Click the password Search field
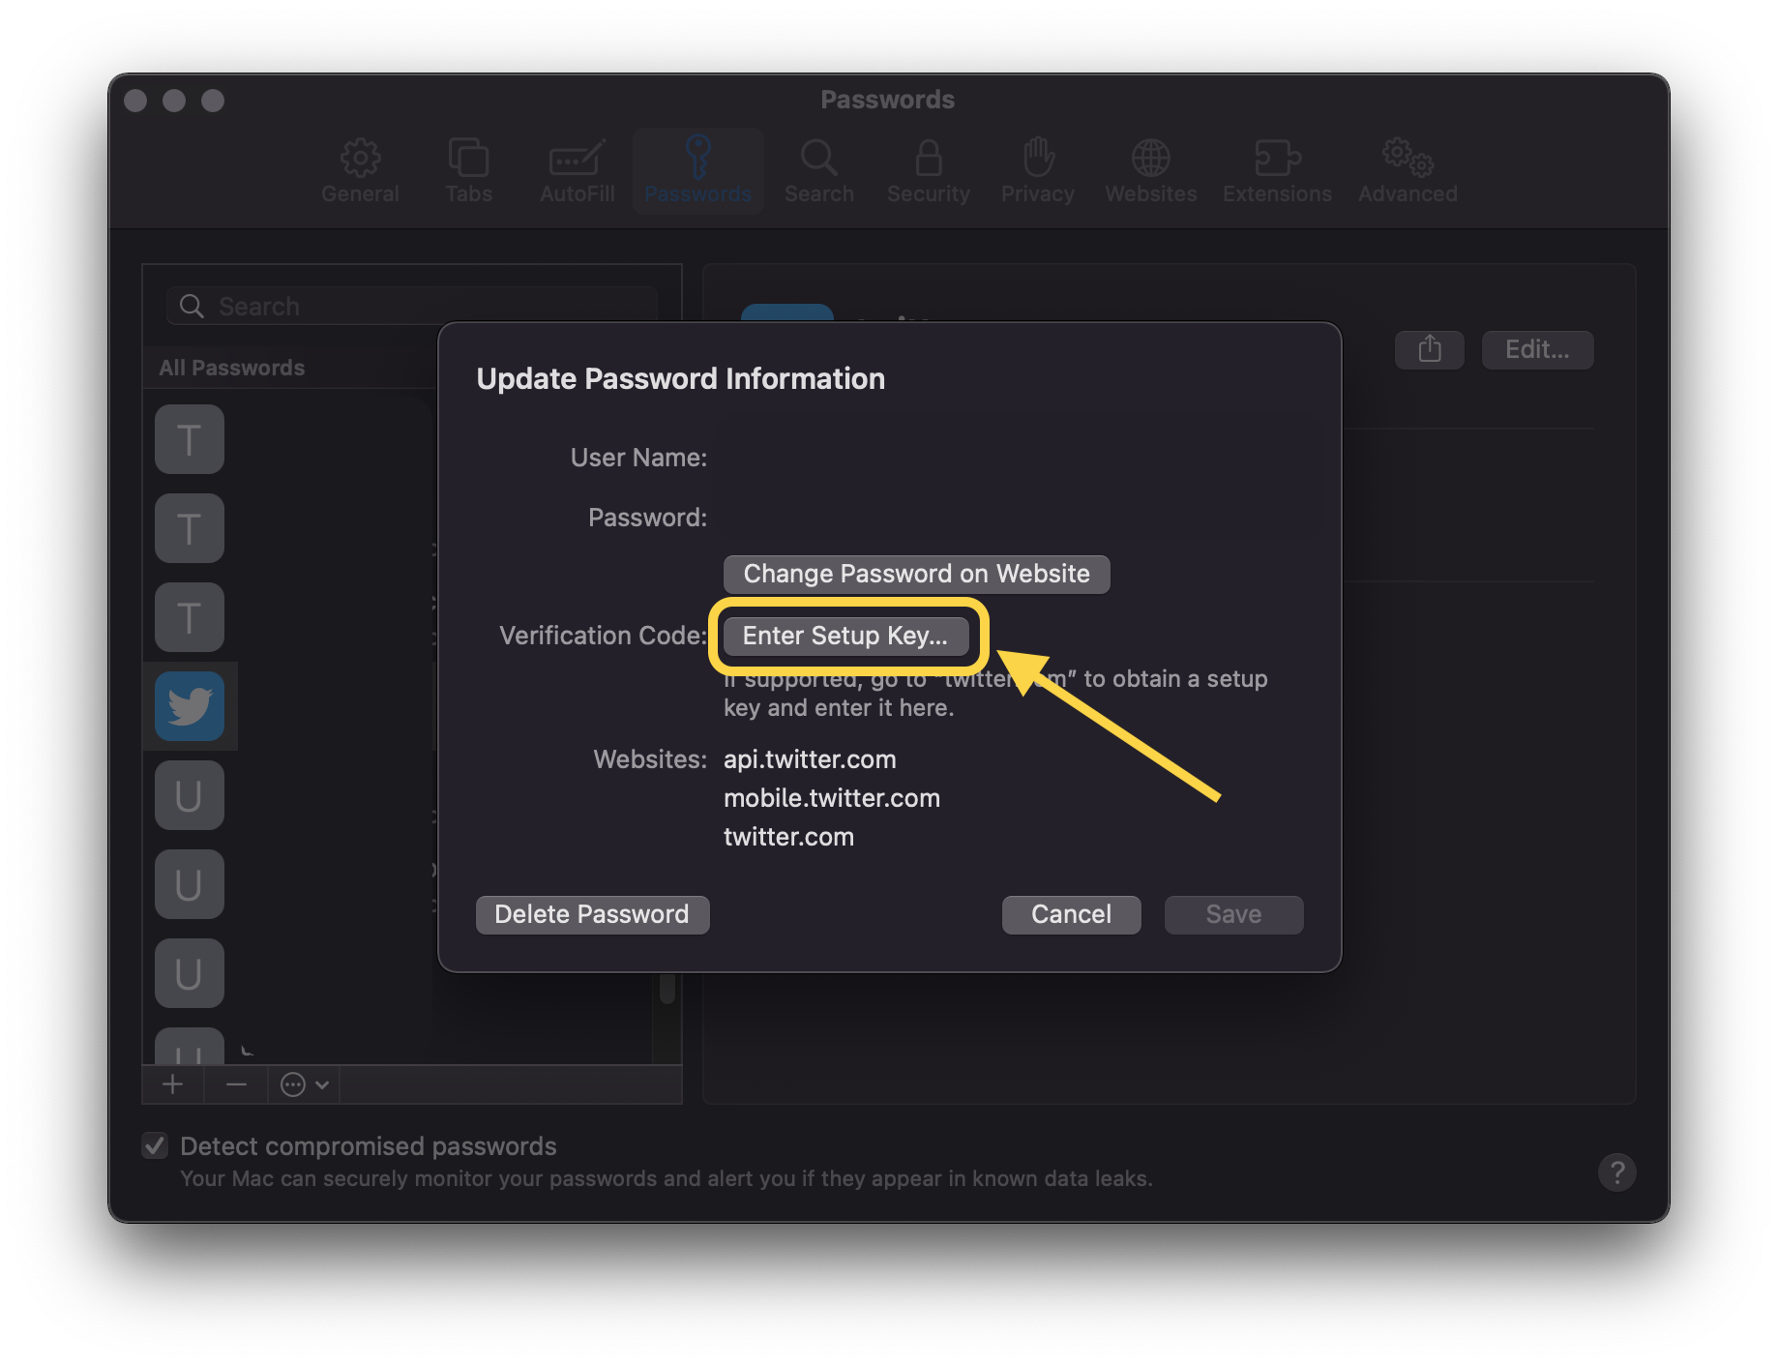 412,306
